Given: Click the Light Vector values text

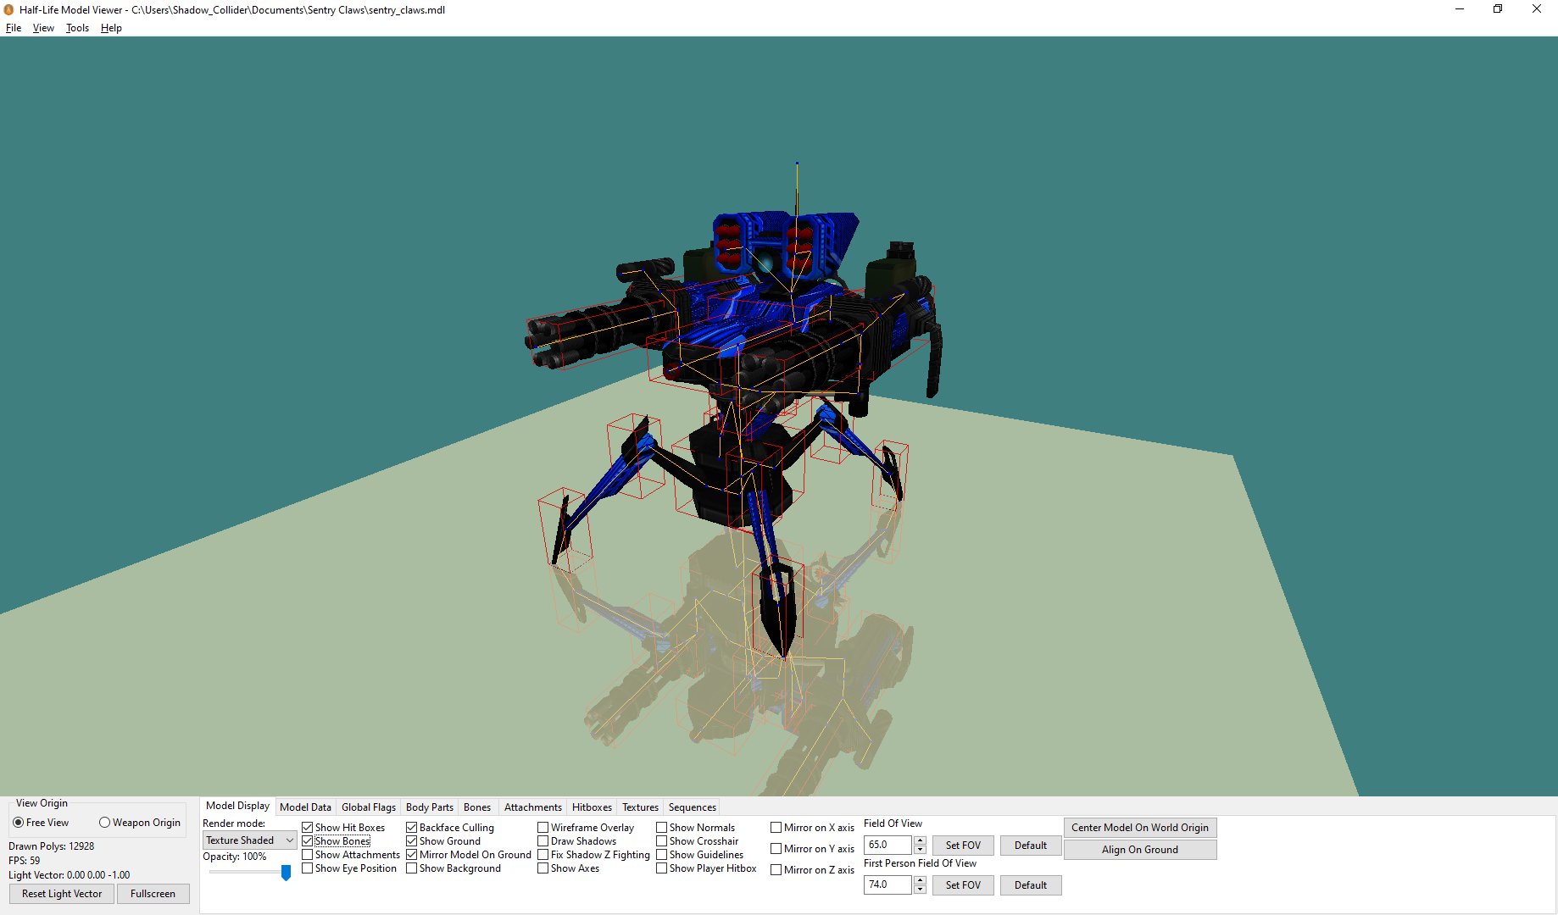Looking at the screenshot, I should pyautogui.click(x=70, y=875).
